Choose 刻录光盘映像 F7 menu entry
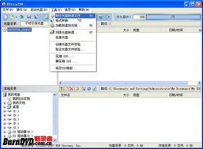203x149 pixels. coord(73,32)
